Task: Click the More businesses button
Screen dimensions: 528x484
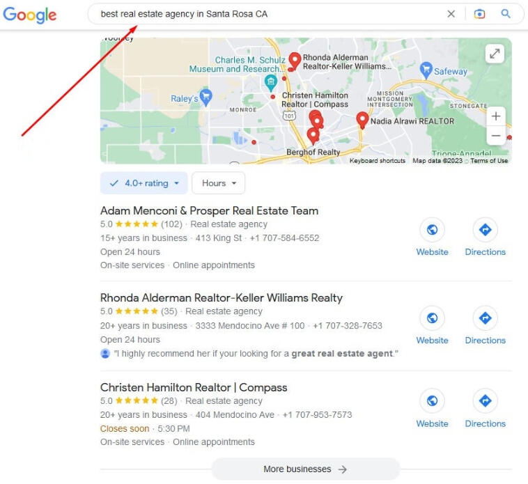Action: click(x=305, y=469)
